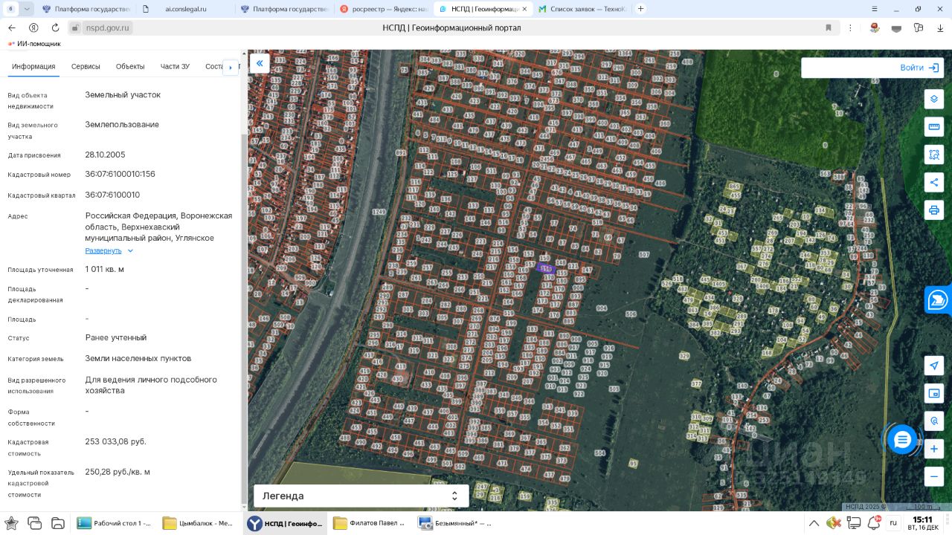Click the cadastral value 253 033,08 руб.
The image size is (952, 535).
[x=115, y=441]
